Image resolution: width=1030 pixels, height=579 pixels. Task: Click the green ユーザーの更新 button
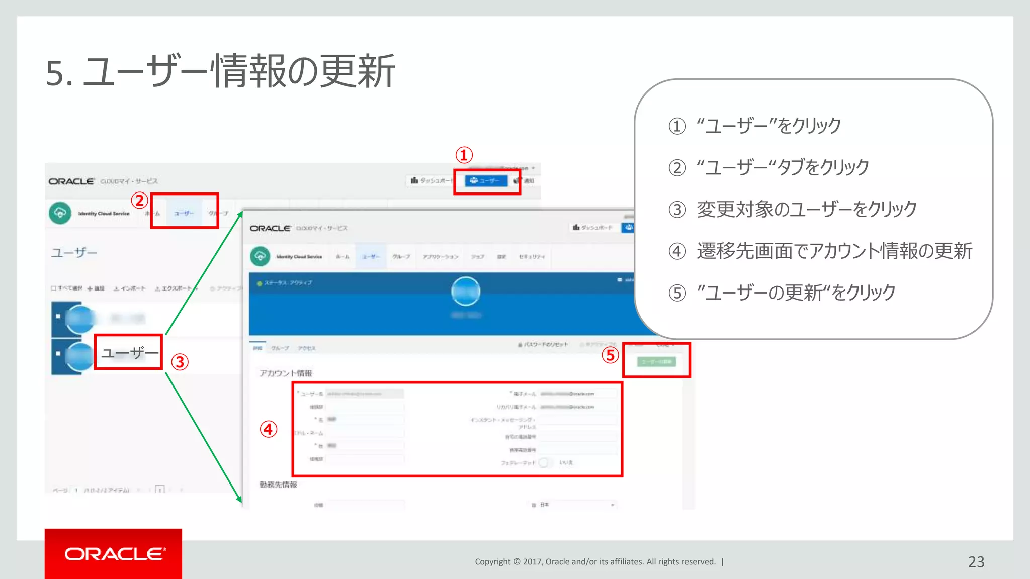click(x=656, y=361)
